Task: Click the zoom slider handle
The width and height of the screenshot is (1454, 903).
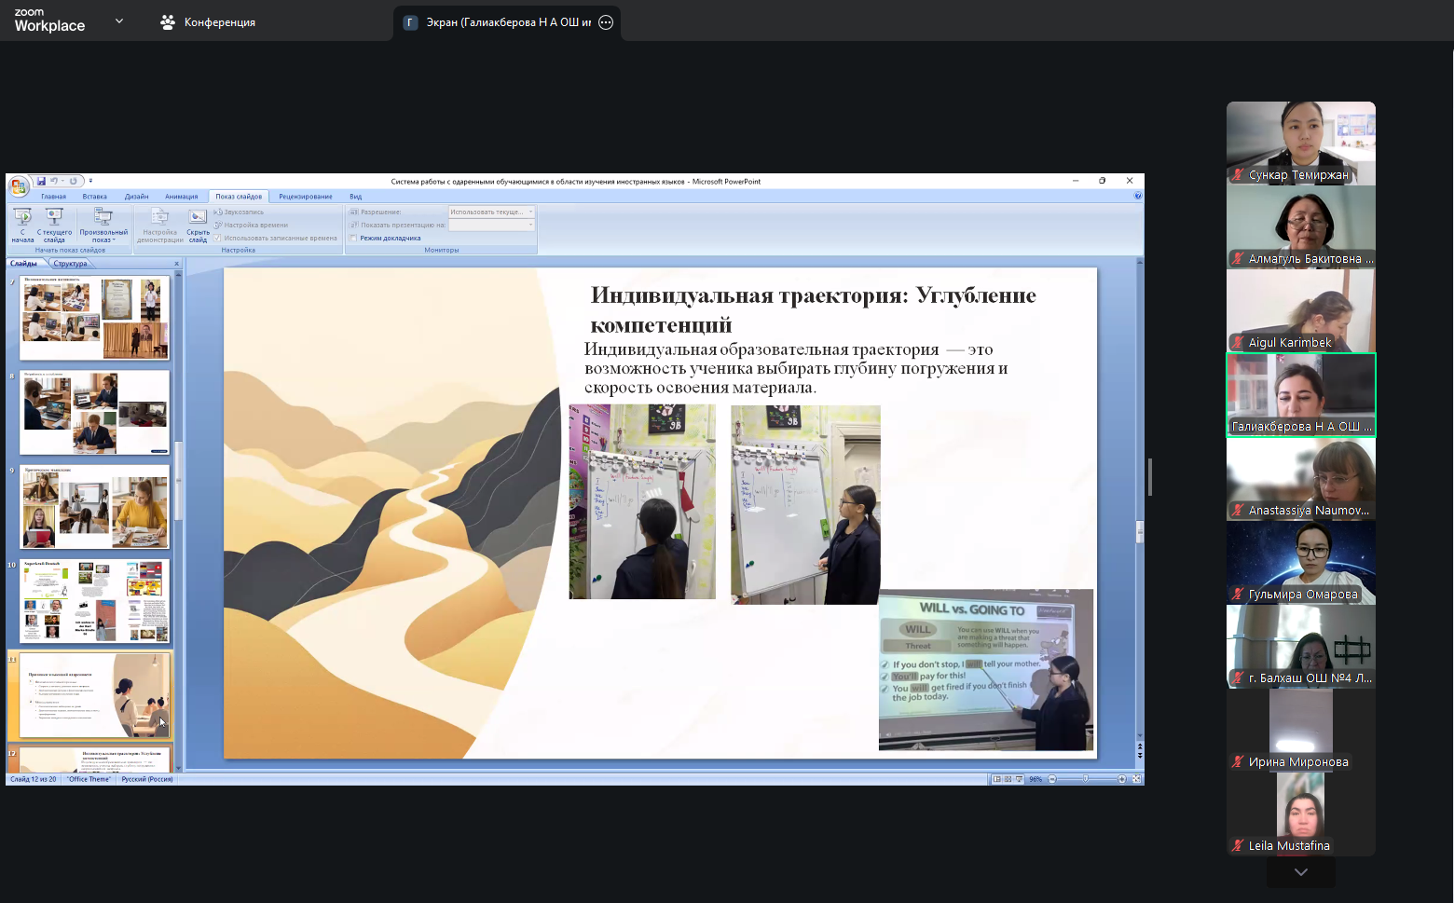Action: coord(1085,779)
